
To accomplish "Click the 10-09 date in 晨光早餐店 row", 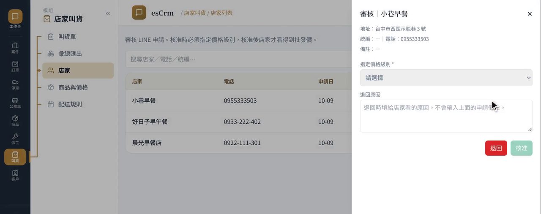I will click(326, 143).
